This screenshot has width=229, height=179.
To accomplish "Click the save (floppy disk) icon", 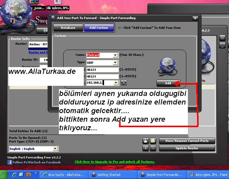I will click(x=146, y=141).
